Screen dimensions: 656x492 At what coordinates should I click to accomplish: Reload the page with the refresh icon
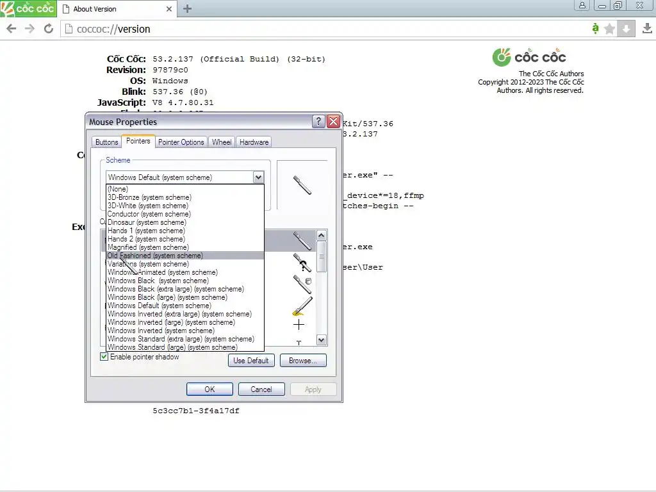click(49, 29)
